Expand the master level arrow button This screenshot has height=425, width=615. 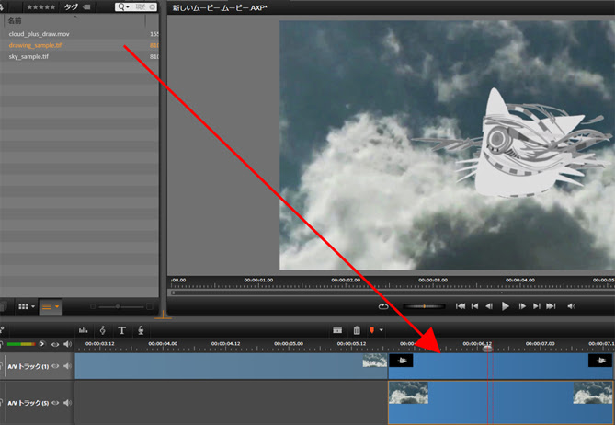tap(42, 344)
